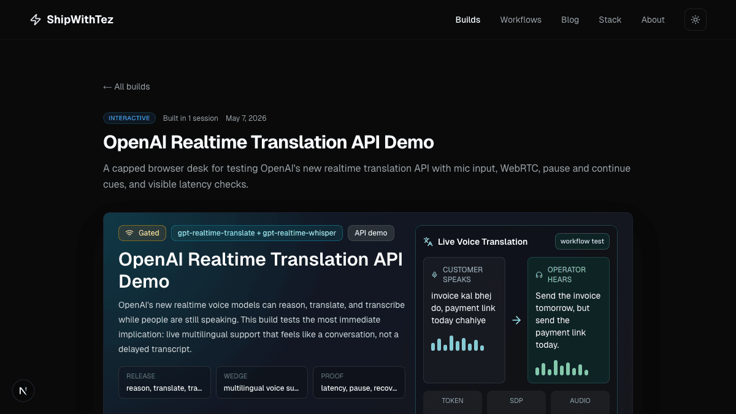Image resolution: width=736 pixels, height=414 pixels.
Task: Click the operator audio waveform bars
Action: 562,368
